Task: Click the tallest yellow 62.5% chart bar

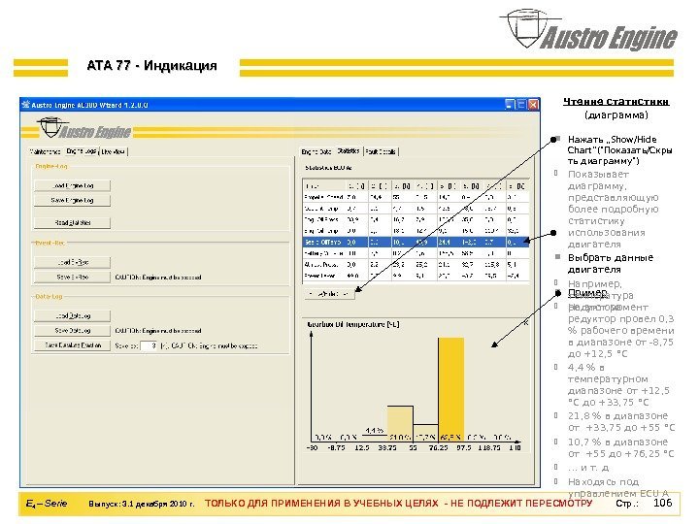Action: click(451, 389)
